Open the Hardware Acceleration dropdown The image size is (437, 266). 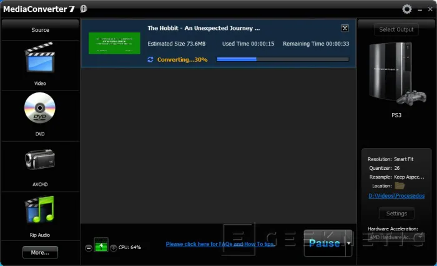pyautogui.click(x=396, y=237)
